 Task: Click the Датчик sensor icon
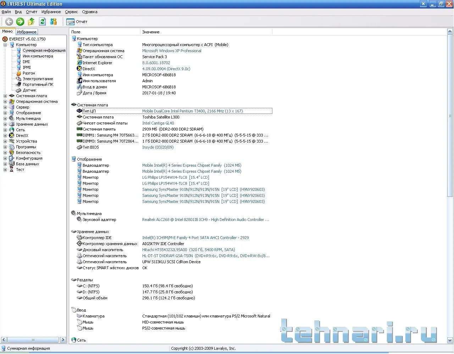point(19,90)
